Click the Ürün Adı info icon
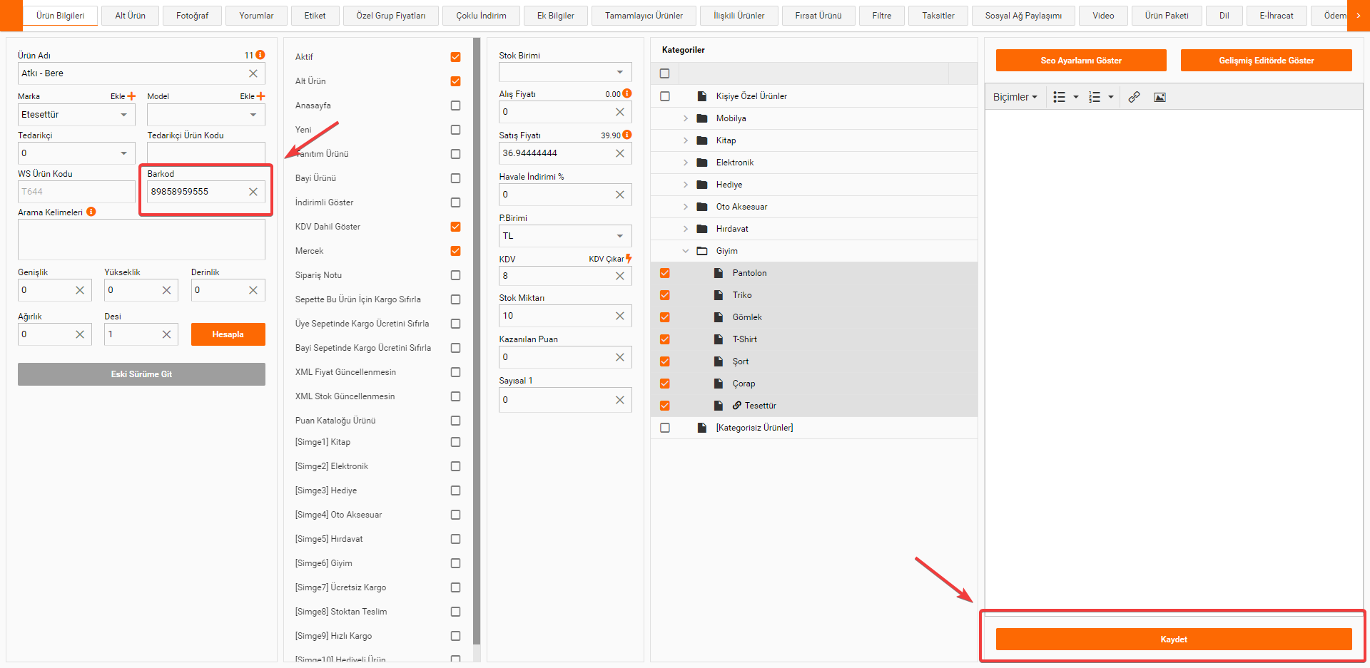The width and height of the screenshot is (1370, 668). coord(260,55)
